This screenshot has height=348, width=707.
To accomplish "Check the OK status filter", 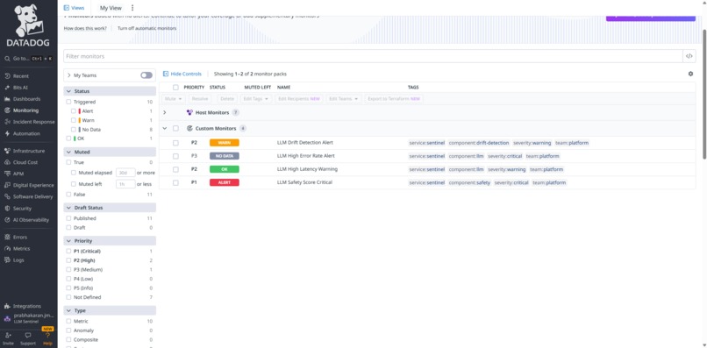I will pyautogui.click(x=68, y=138).
